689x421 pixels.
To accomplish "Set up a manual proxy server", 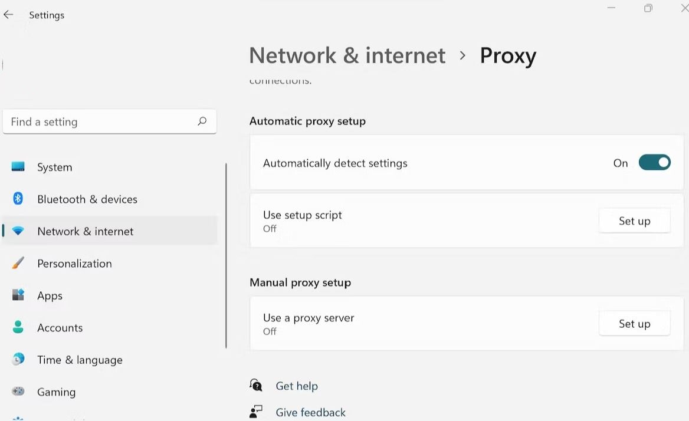I will (634, 324).
